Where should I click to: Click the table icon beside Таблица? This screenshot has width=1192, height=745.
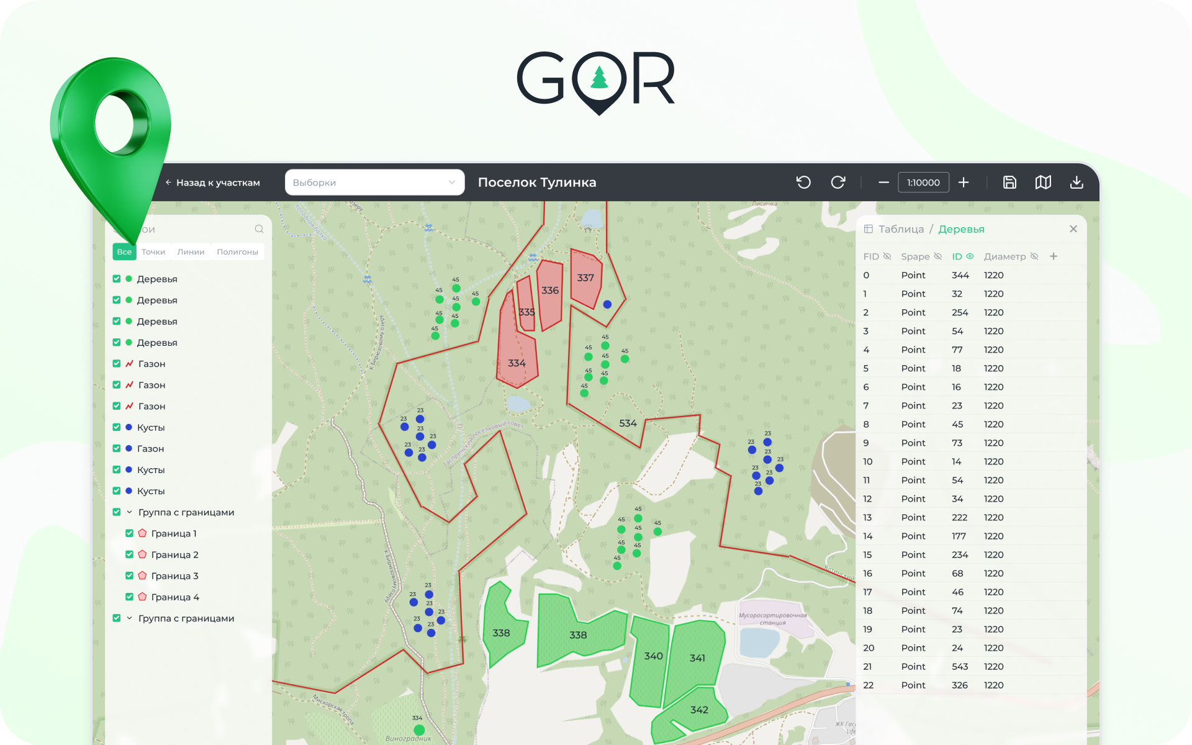(868, 229)
